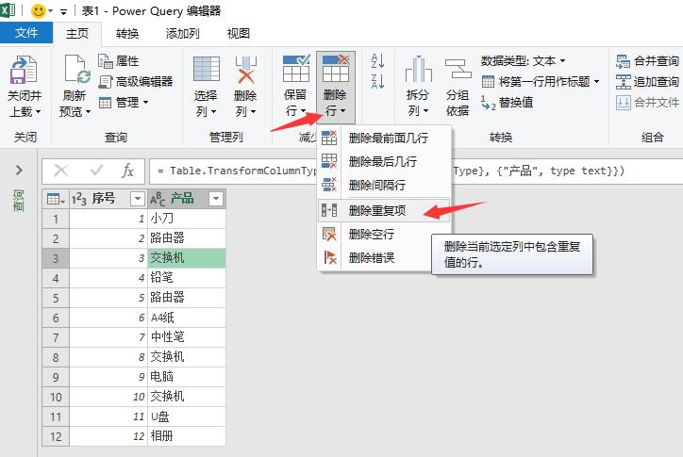Open 高级编辑器 (Advanced Editor)

tap(136, 82)
